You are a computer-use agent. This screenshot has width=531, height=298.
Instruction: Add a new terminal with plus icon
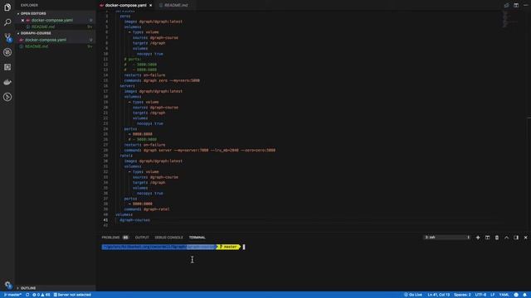click(478, 238)
